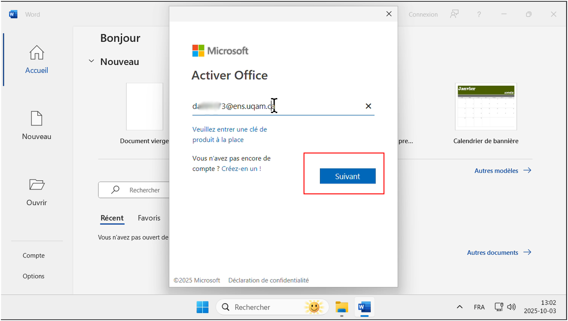568x321 pixels.
Task: Show hidden system tray icons chevron
Action: (x=459, y=307)
